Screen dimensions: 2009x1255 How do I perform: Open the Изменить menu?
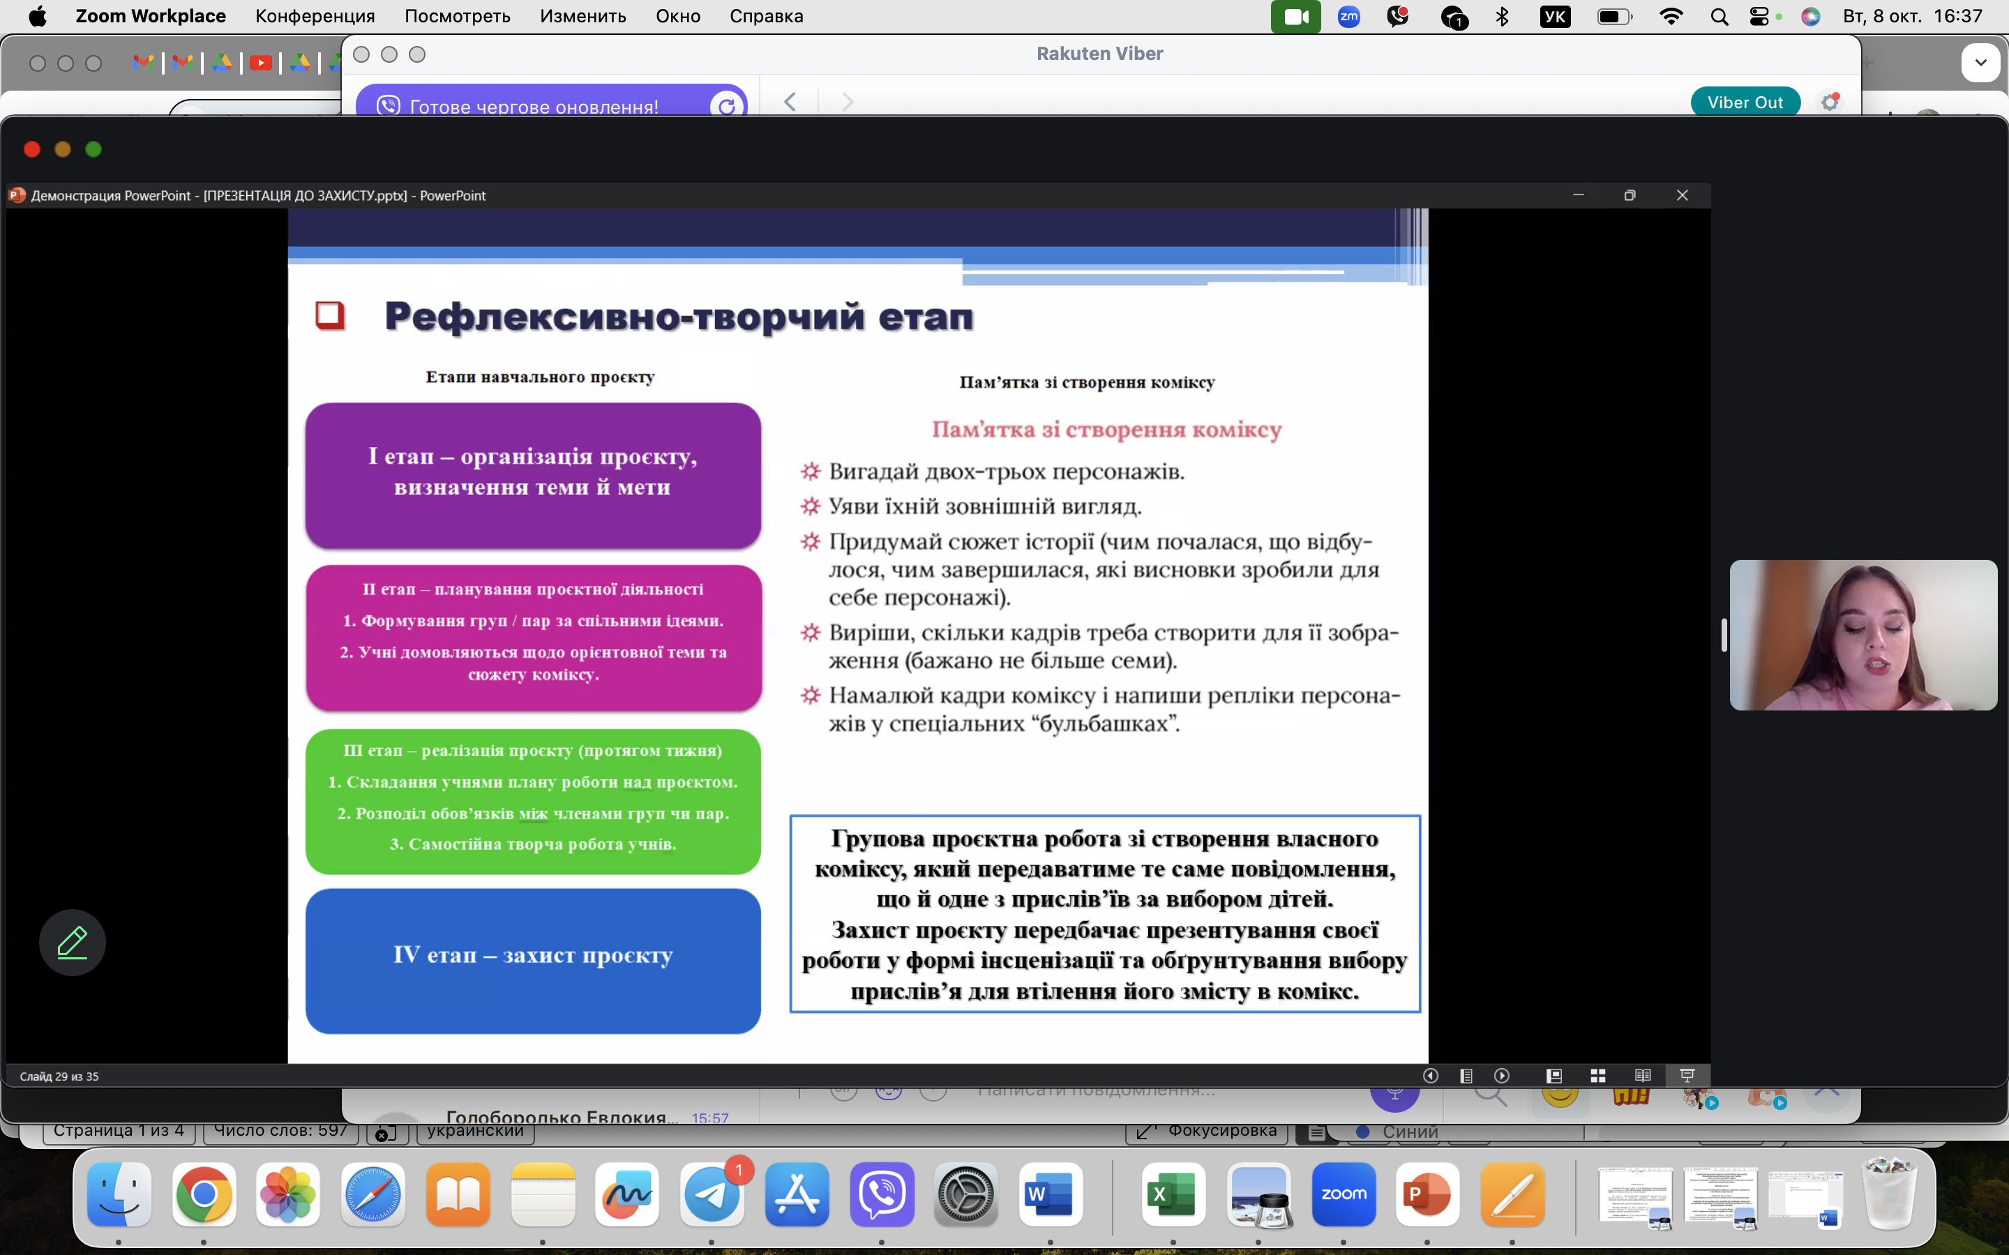(582, 17)
